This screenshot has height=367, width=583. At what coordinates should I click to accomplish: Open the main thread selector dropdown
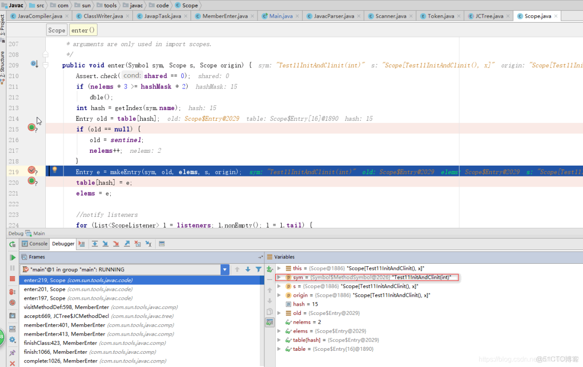pos(225,269)
